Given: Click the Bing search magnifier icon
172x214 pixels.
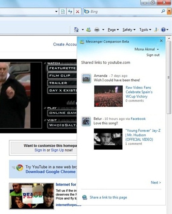Looking at the screenshot, I should (x=163, y=11).
